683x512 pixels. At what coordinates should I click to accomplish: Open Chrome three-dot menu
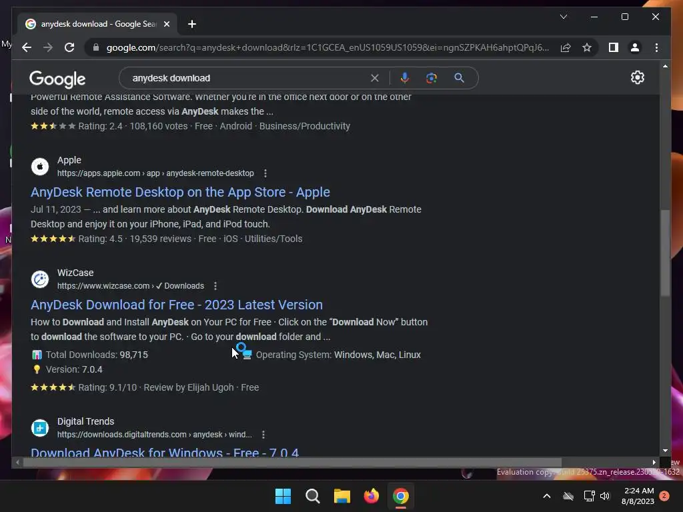point(656,47)
